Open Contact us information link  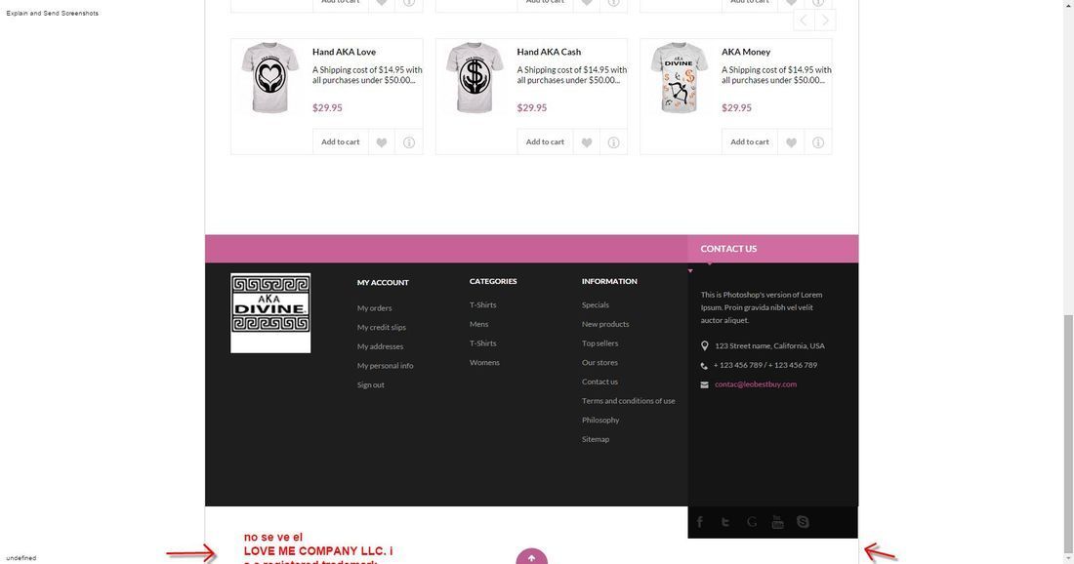tap(600, 382)
